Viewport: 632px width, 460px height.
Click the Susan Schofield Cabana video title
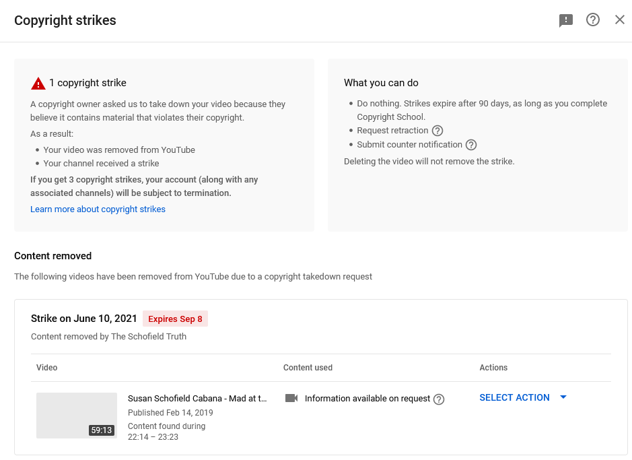click(x=197, y=398)
